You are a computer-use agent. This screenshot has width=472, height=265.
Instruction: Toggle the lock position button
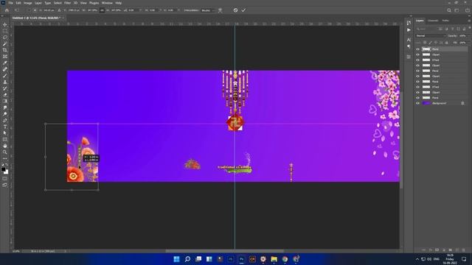coord(436,43)
